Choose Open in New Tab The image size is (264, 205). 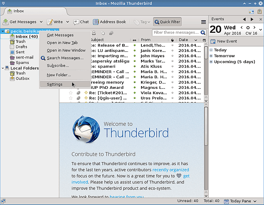pos(65,43)
